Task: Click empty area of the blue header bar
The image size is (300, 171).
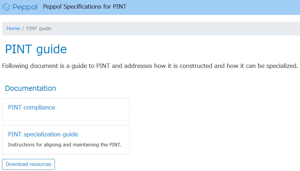Action: click(210, 7)
